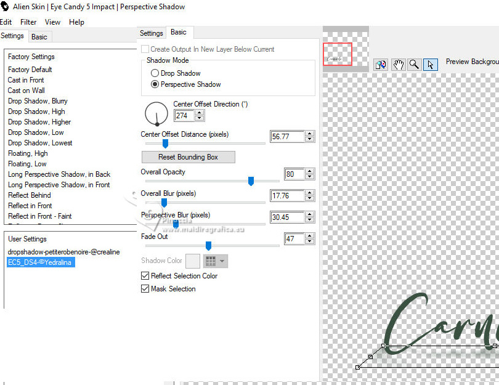Select the Reflect Behind preset
499x385 pixels.
point(30,195)
